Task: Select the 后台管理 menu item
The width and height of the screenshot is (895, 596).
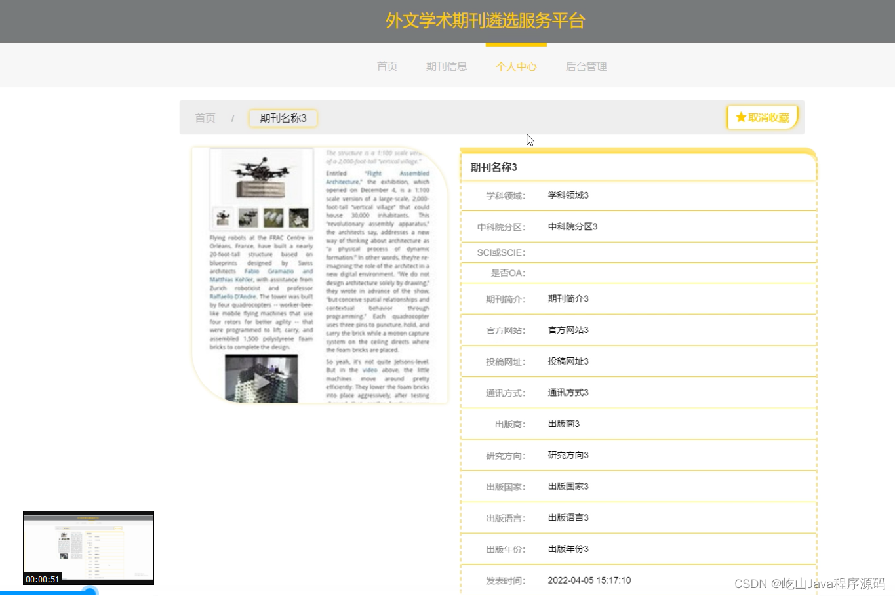Action: click(586, 66)
